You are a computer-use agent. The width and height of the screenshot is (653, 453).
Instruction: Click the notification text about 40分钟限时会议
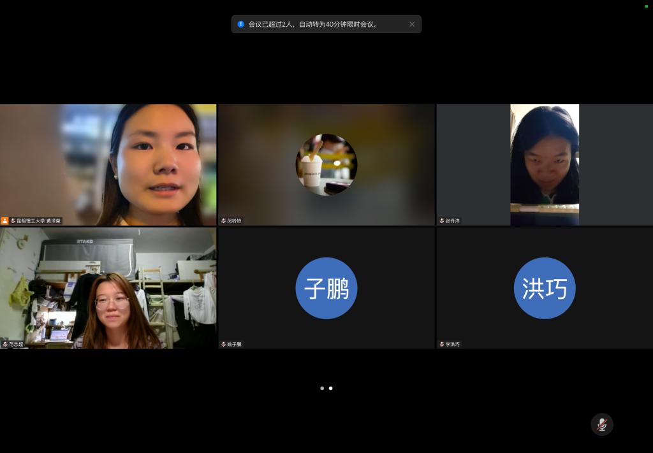[x=314, y=24]
